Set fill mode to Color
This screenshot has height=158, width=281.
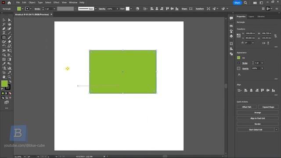coord(3,93)
